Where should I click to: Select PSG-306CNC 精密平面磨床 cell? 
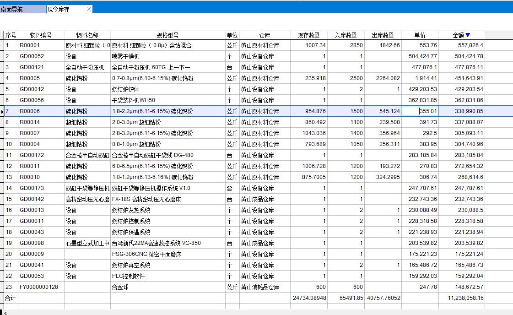tap(167, 254)
